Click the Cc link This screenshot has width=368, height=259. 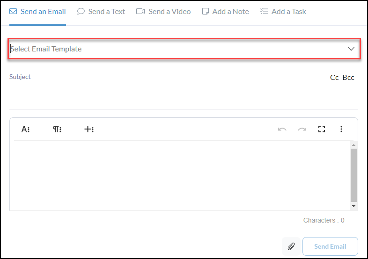(334, 78)
